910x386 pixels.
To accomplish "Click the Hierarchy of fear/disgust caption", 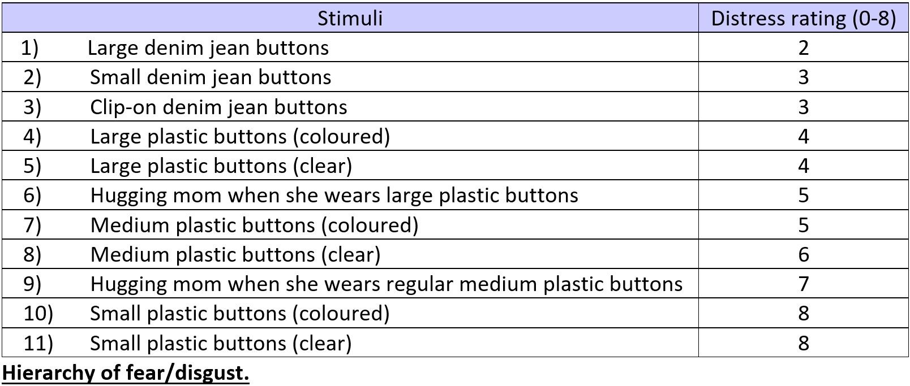I will [126, 374].
